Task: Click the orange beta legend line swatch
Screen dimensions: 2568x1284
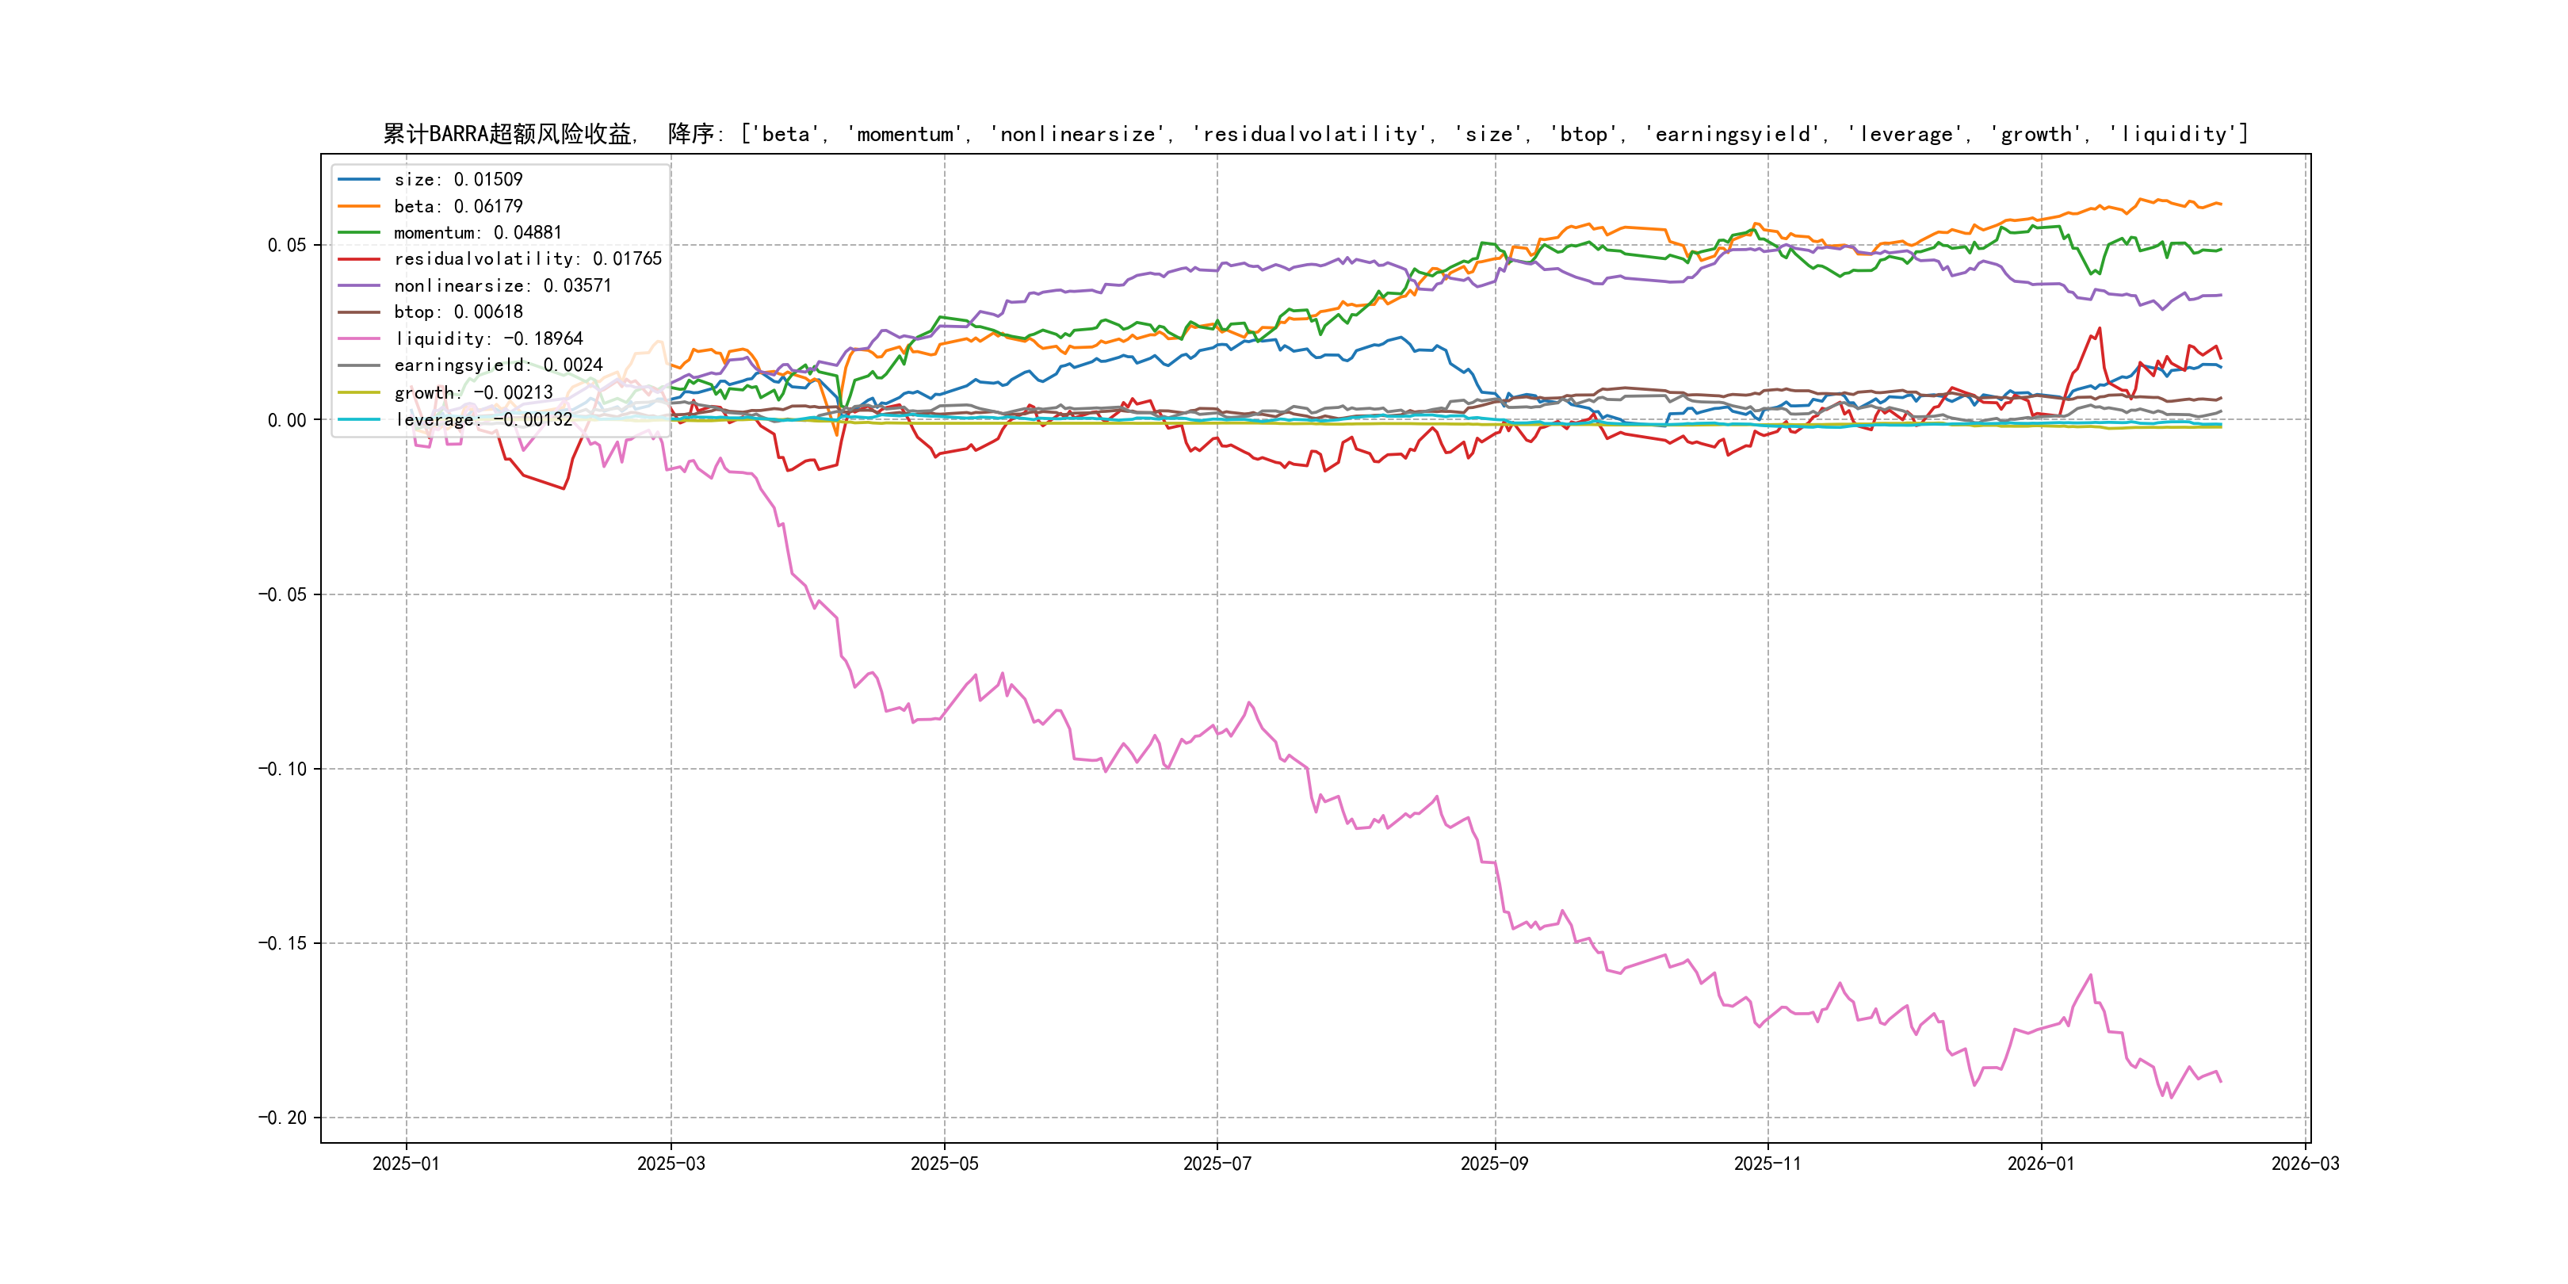Action: tap(359, 206)
